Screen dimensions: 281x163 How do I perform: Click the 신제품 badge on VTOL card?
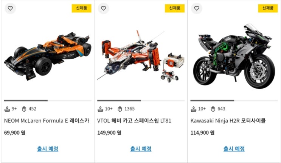tap(175, 8)
